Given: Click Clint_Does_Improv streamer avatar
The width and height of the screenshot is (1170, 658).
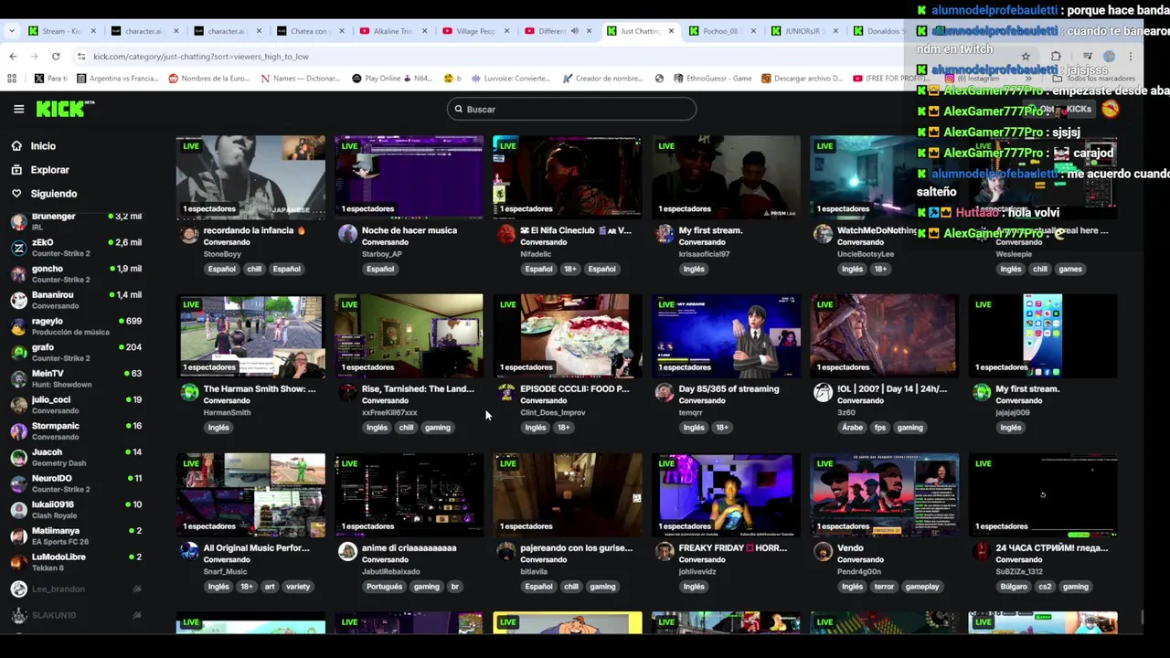Looking at the screenshot, I should click(x=506, y=393).
